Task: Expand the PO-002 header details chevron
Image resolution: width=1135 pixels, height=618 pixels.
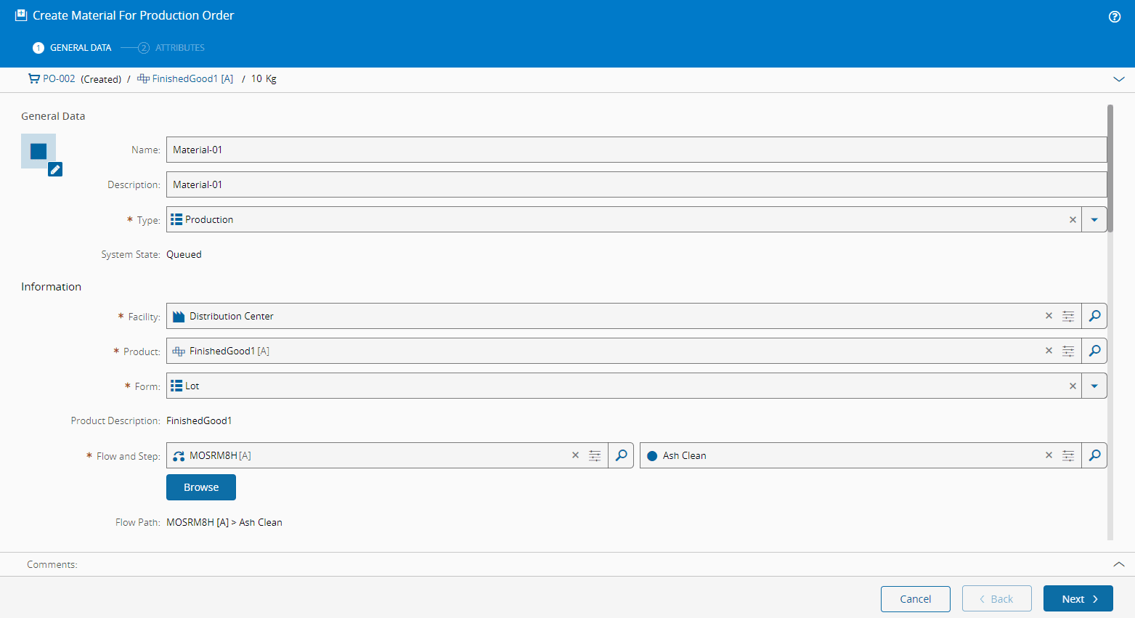Action: 1119,79
